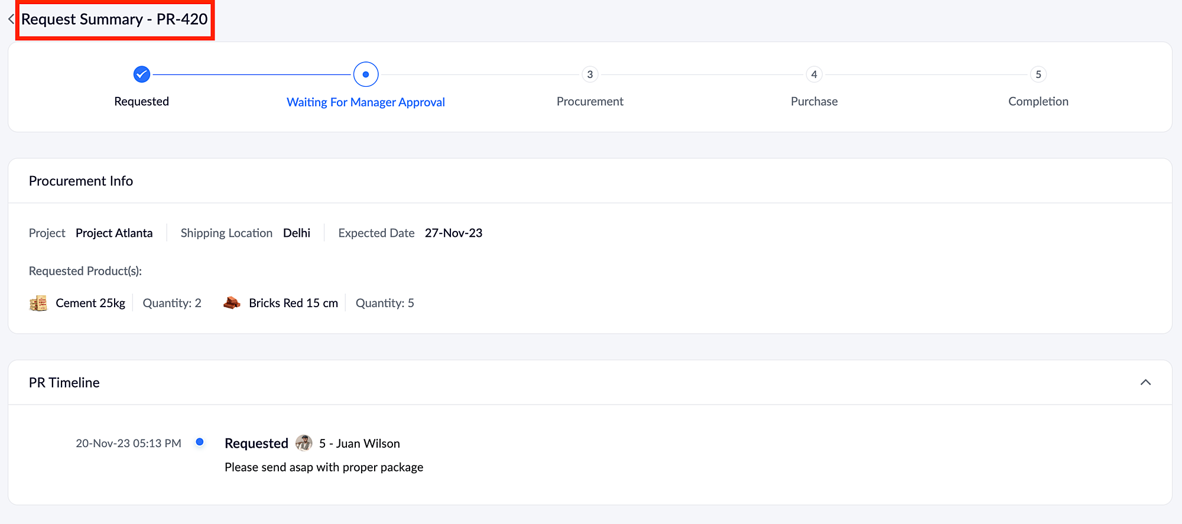Click the Cement 25kg product icon

38,303
